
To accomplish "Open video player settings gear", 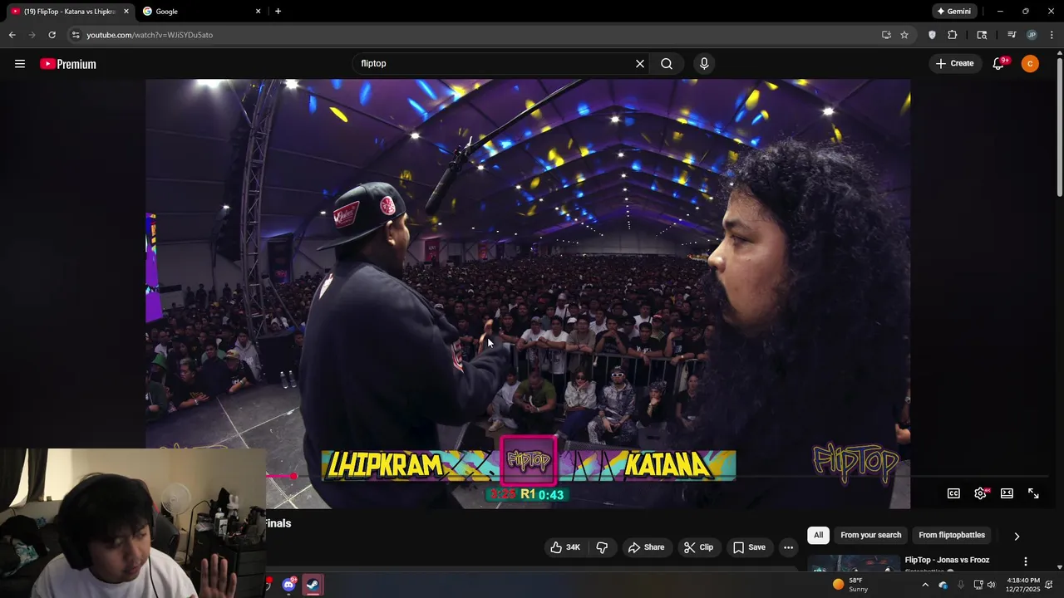I will click(x=980, y=493).
